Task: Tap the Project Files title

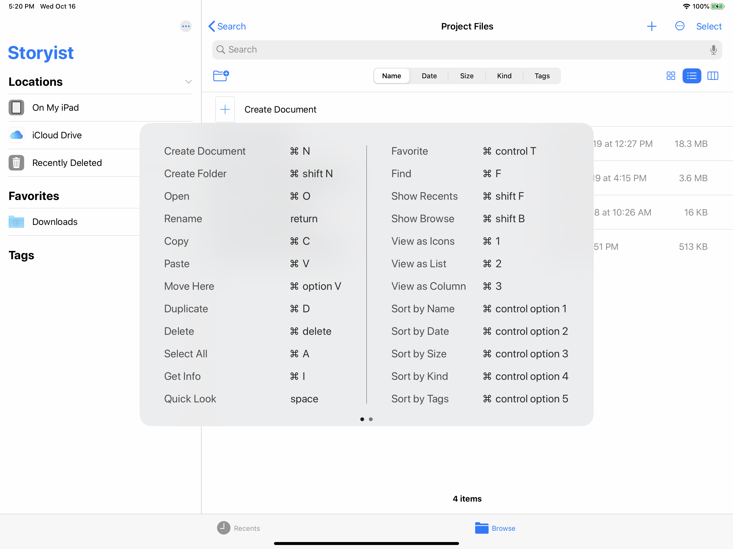Action: (467, 26)
